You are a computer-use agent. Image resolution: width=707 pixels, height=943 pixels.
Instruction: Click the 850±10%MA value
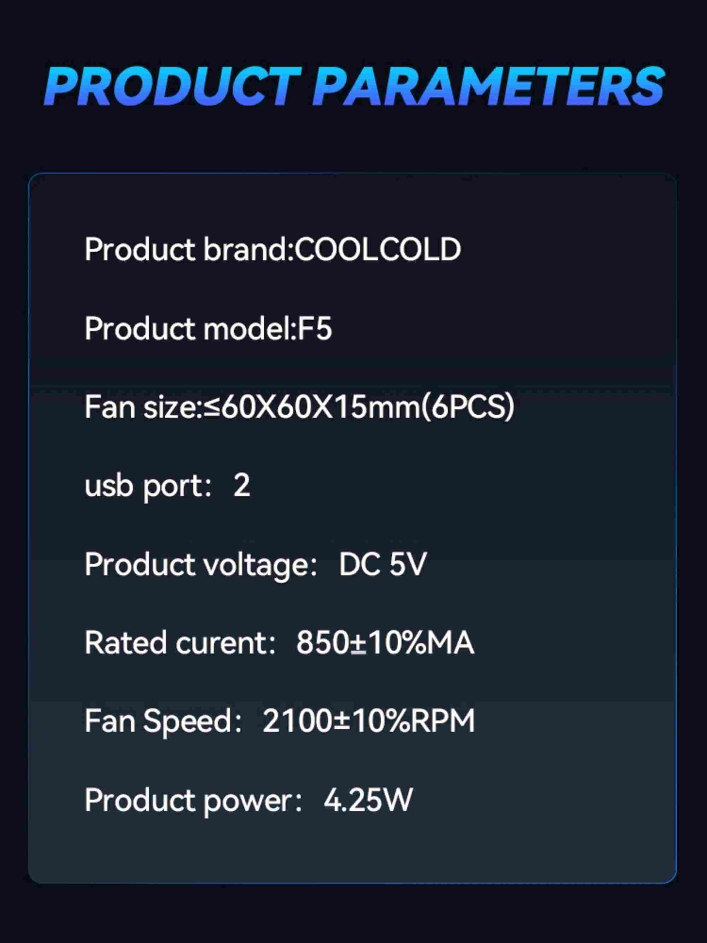pos(385,643)
